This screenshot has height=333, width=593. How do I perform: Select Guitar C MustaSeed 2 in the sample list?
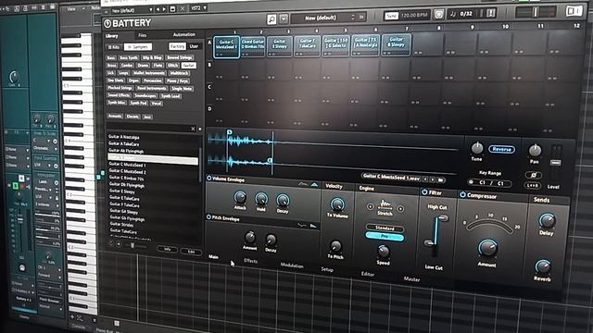point(128,171)
